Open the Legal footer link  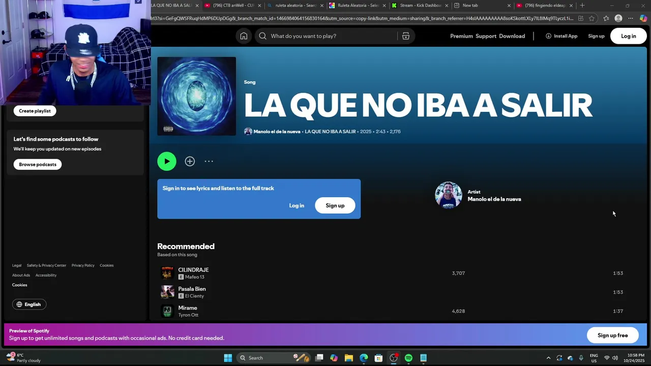tap(17, 265)
